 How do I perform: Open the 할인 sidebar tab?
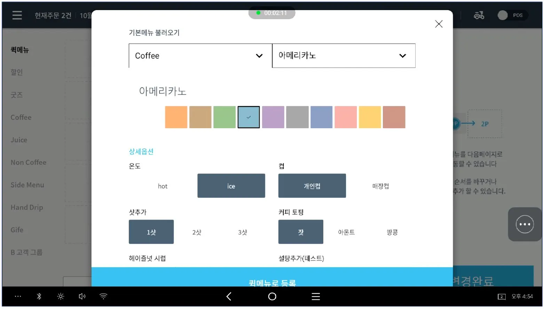(x=17, y=72)
